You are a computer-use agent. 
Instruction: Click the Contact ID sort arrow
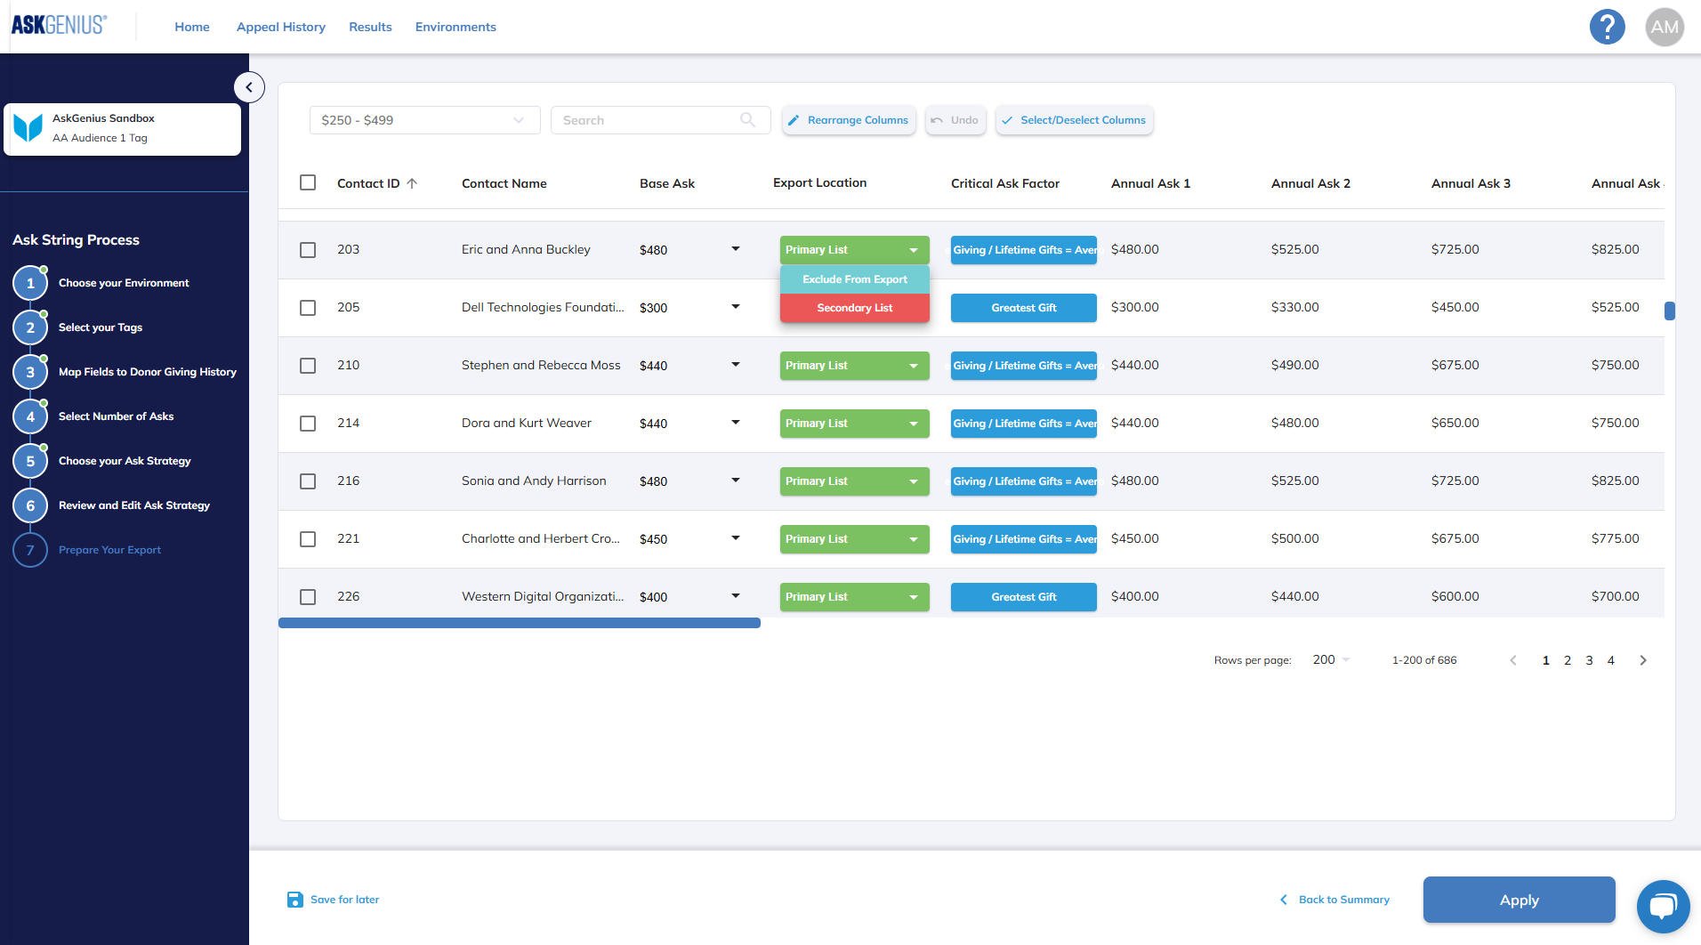click(412, 183)
